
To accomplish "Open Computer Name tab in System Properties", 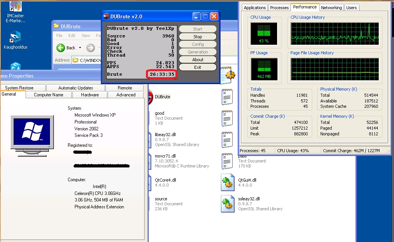I will [x=49, y=95].
